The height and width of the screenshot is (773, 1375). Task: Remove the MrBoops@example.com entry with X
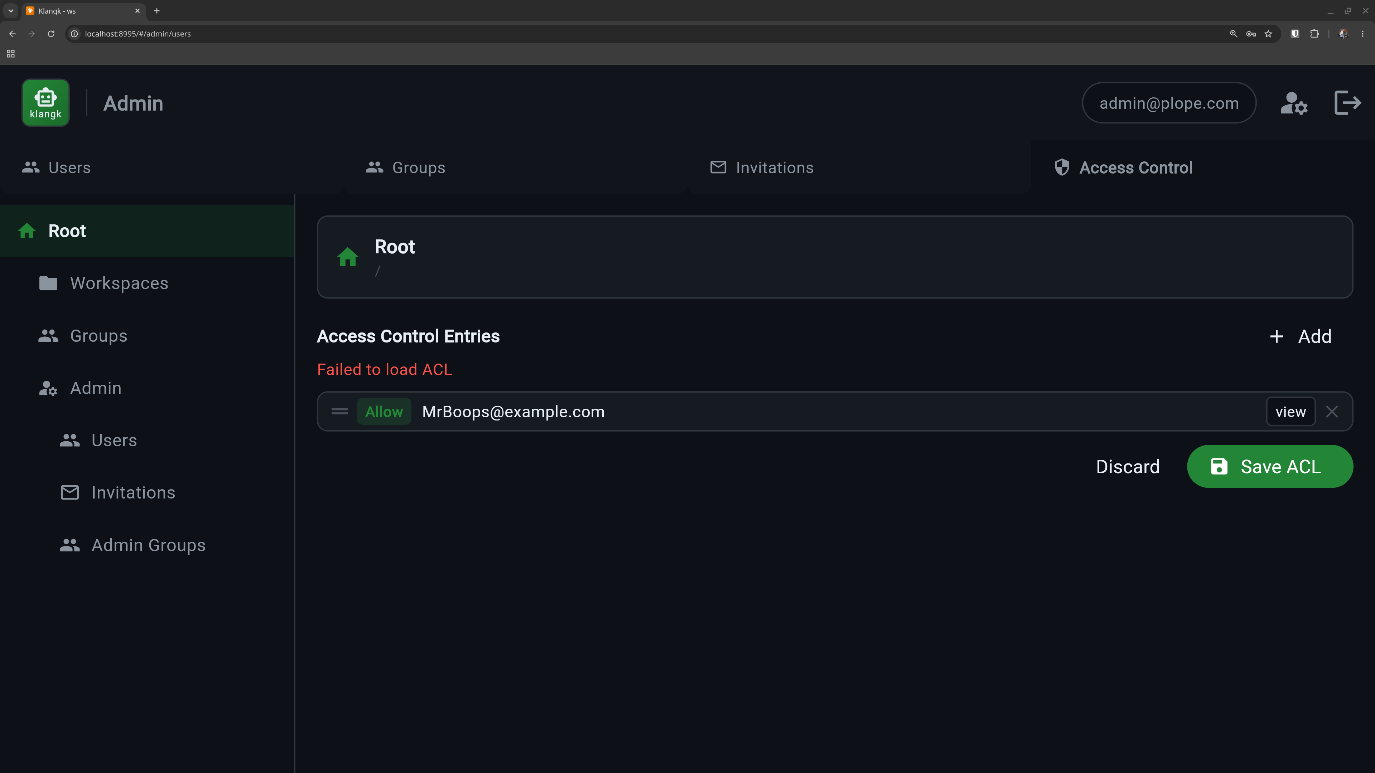(1332, 411)
